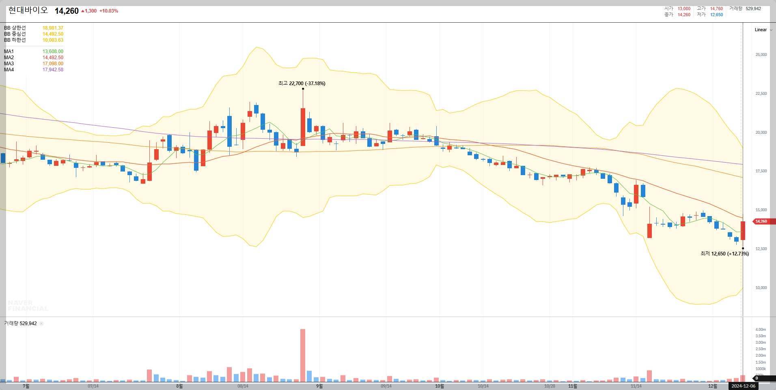Image resolution: width=776 pixels, height=390 pixels.
Task: Click the 10/28 date label on time axis
Action: pyautogui.click(x=550, y=386)
